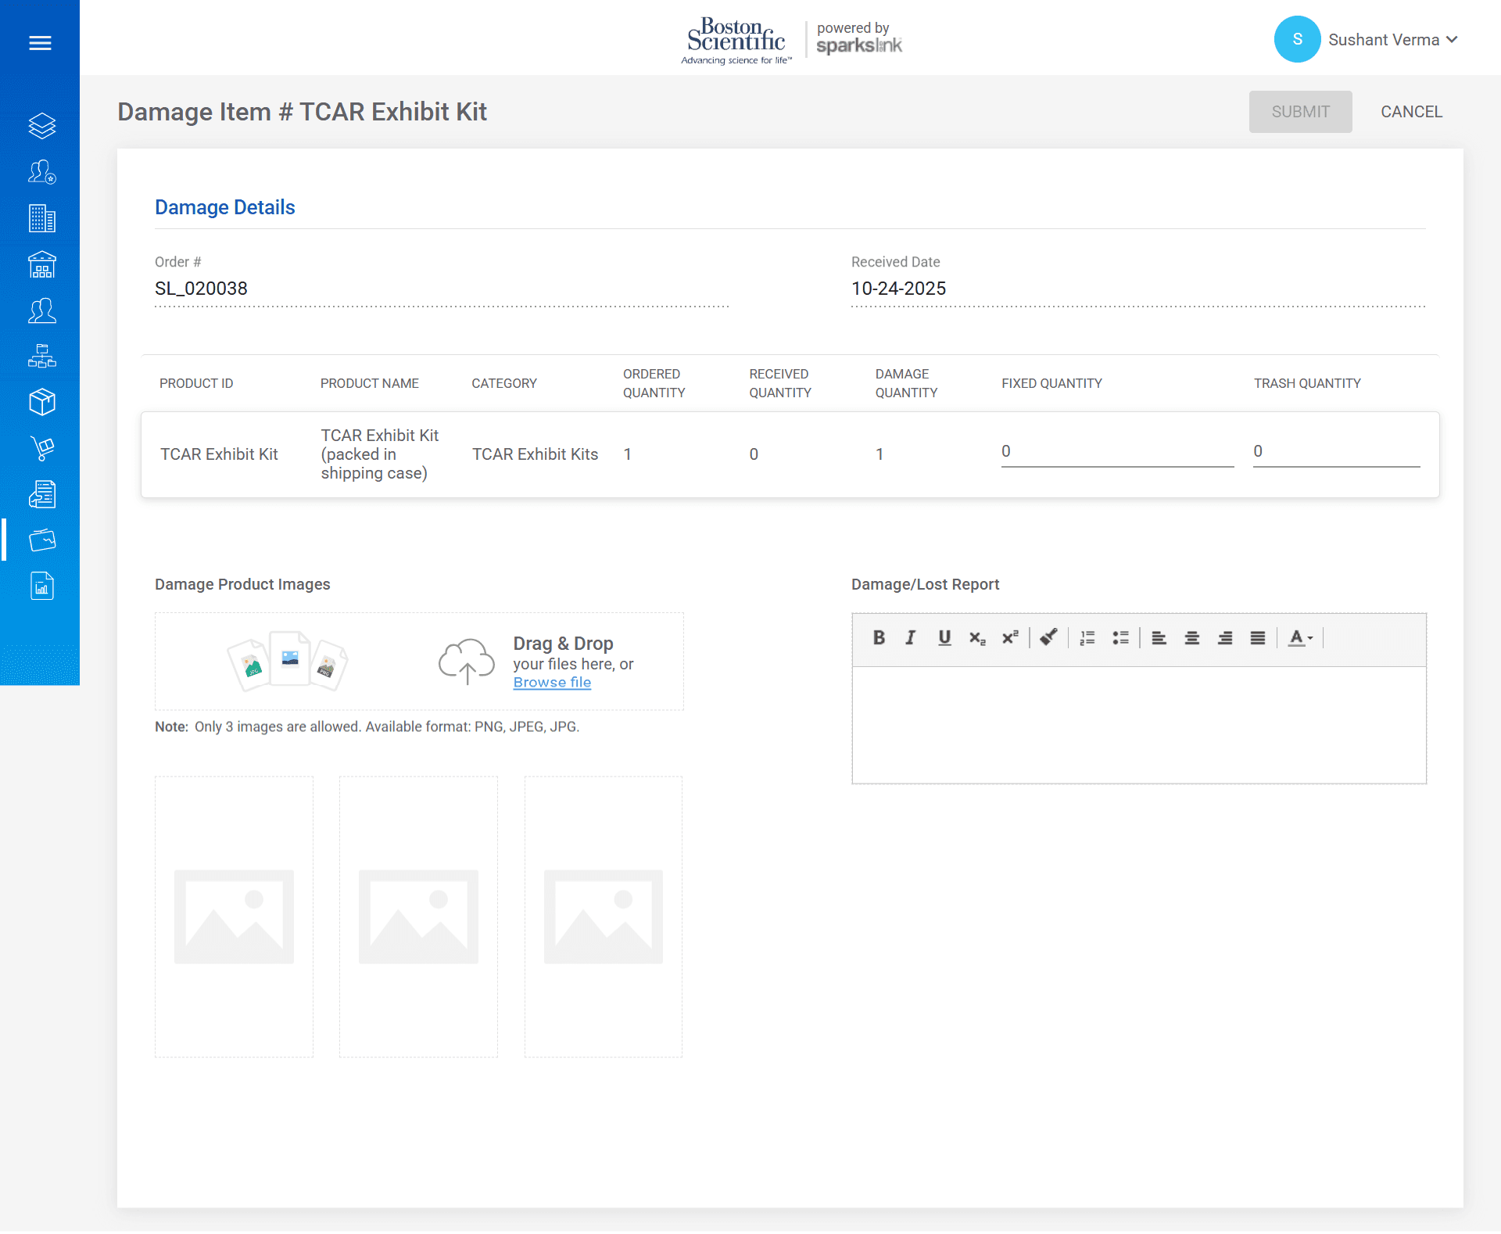Click the Browse file link
This screenshot has height=1234, width=1501.
point(552,683)
